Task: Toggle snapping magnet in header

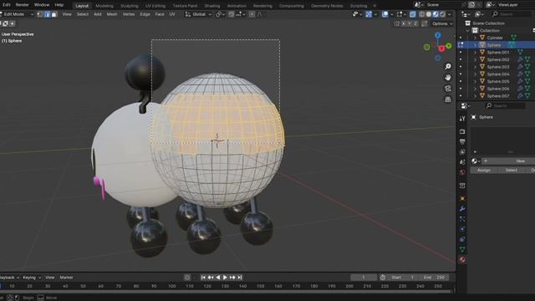Action: point(231,14)
